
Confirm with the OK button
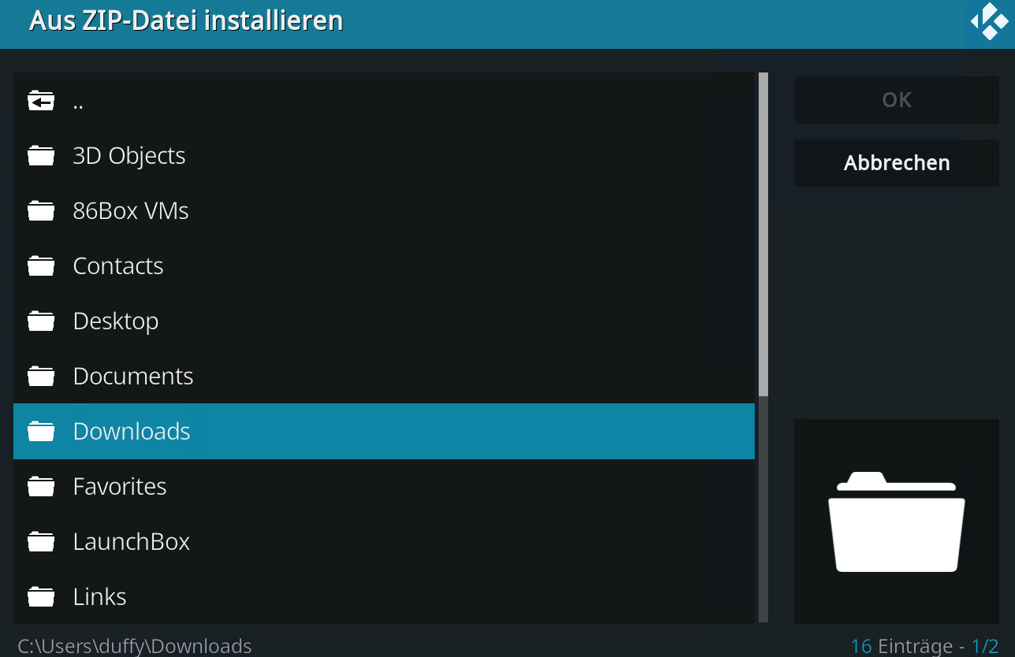[x=897, y=100]
